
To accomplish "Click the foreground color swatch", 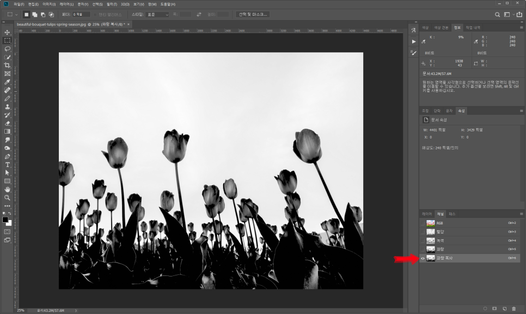I will pyautogui.click(x=5, y=220).
